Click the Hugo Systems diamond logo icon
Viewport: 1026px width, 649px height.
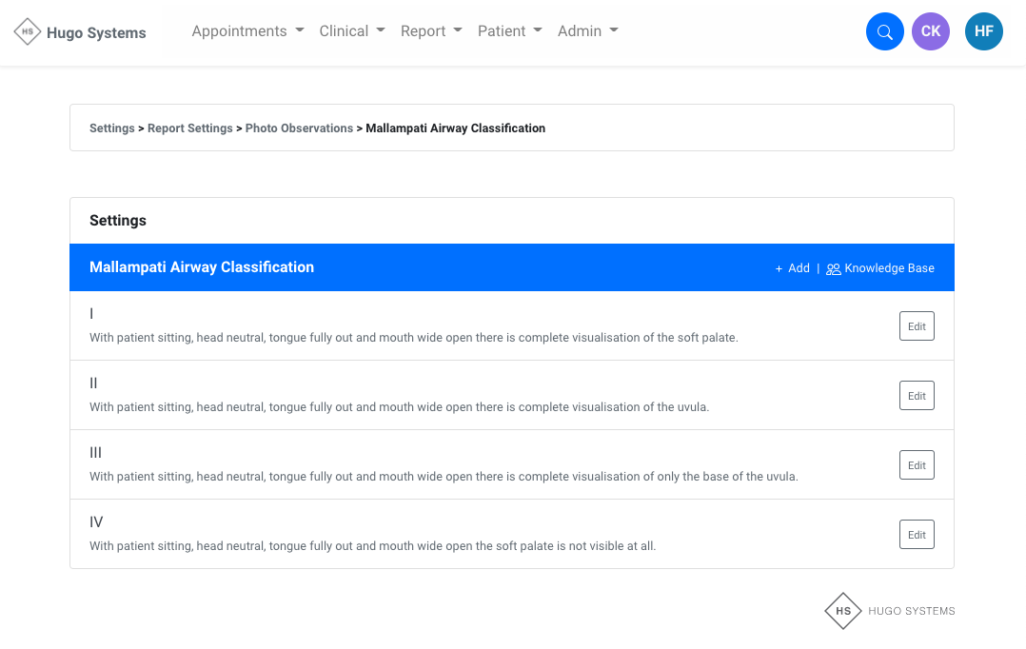click(28, 31)
